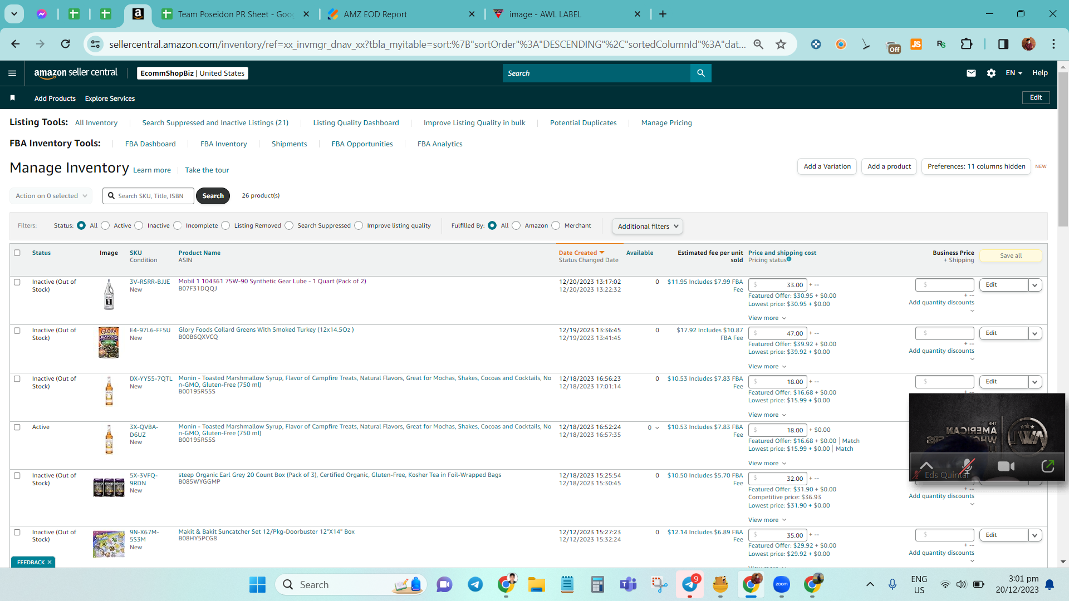1069x601 pixels.
Task: Check the Glory Foods Collard Greens row checkbox
Action: tap(17, 331)
